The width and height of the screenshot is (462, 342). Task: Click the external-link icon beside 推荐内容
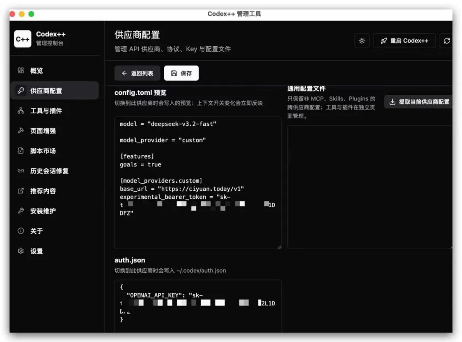click(x=21, y=191)
